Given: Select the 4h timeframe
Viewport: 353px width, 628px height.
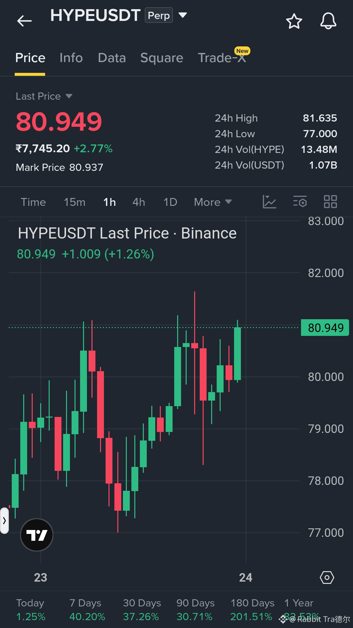Looking at the screenshot, I should [x=139, y=202].
